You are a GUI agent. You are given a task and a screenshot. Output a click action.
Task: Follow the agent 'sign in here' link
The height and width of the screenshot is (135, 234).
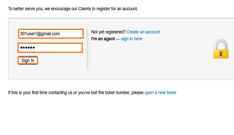pyautogui.click(x=131, y=39)
